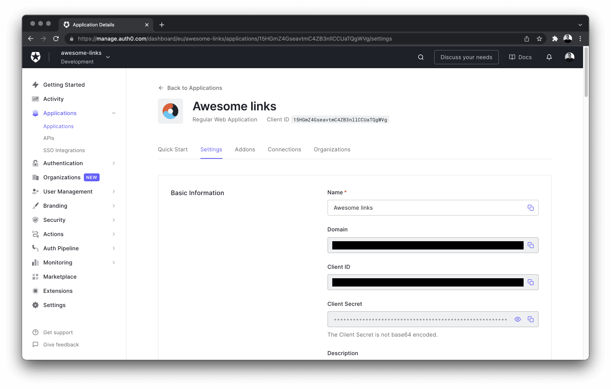Image resolution: width=611 pixels, height=389 pixels.
Task: Click the Discuss your needs button
Action: pos(466,57)
